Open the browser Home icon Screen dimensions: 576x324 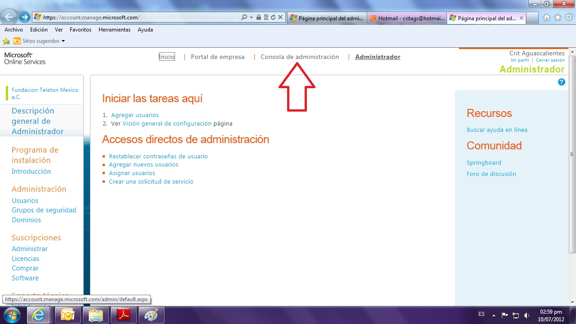[547, 18]
